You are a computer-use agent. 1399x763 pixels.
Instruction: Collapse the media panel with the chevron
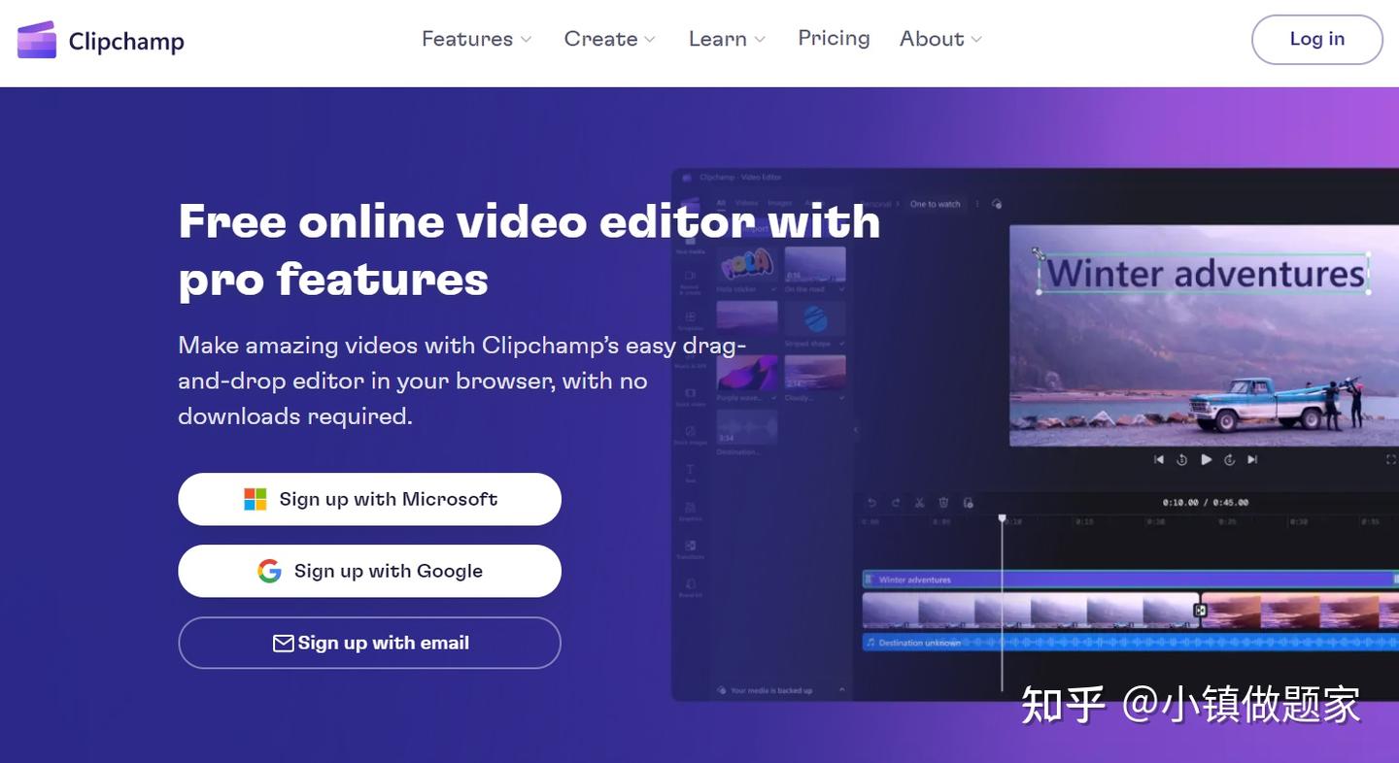point(856,429)
